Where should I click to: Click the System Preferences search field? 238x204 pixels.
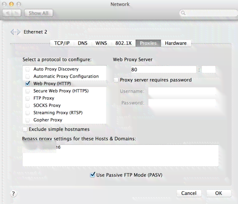[209, 13]
